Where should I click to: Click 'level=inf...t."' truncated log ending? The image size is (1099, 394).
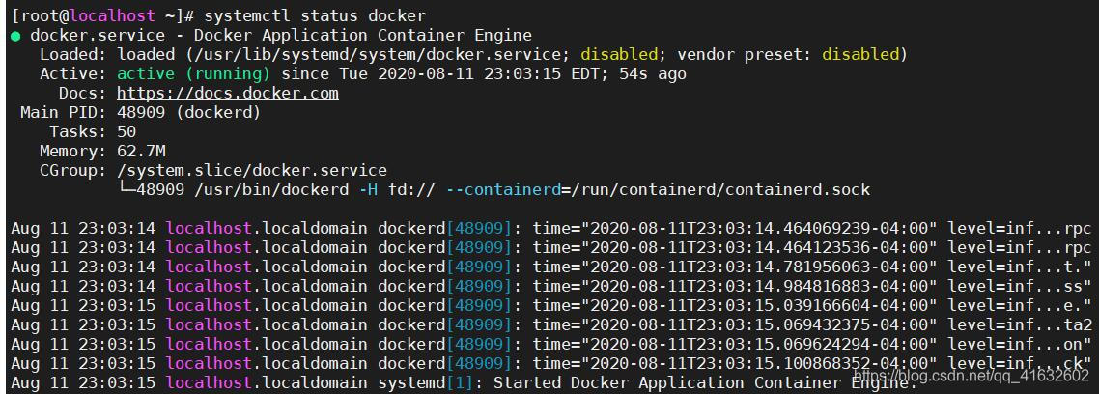[1020, 267]
